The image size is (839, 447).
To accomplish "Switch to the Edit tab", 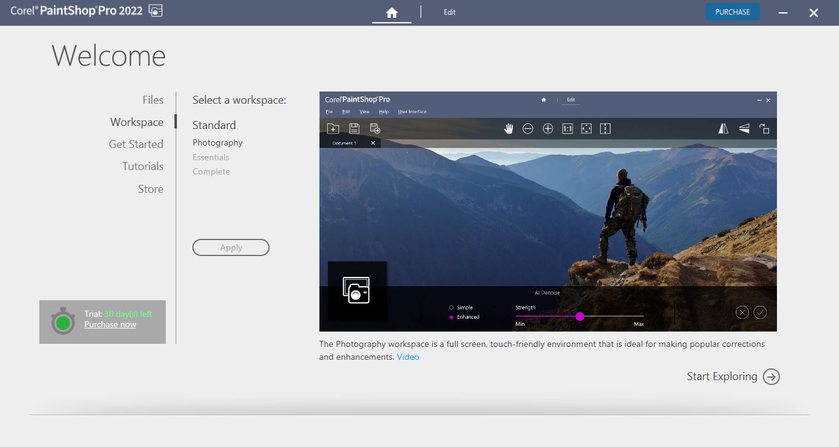I will [450, 12].
